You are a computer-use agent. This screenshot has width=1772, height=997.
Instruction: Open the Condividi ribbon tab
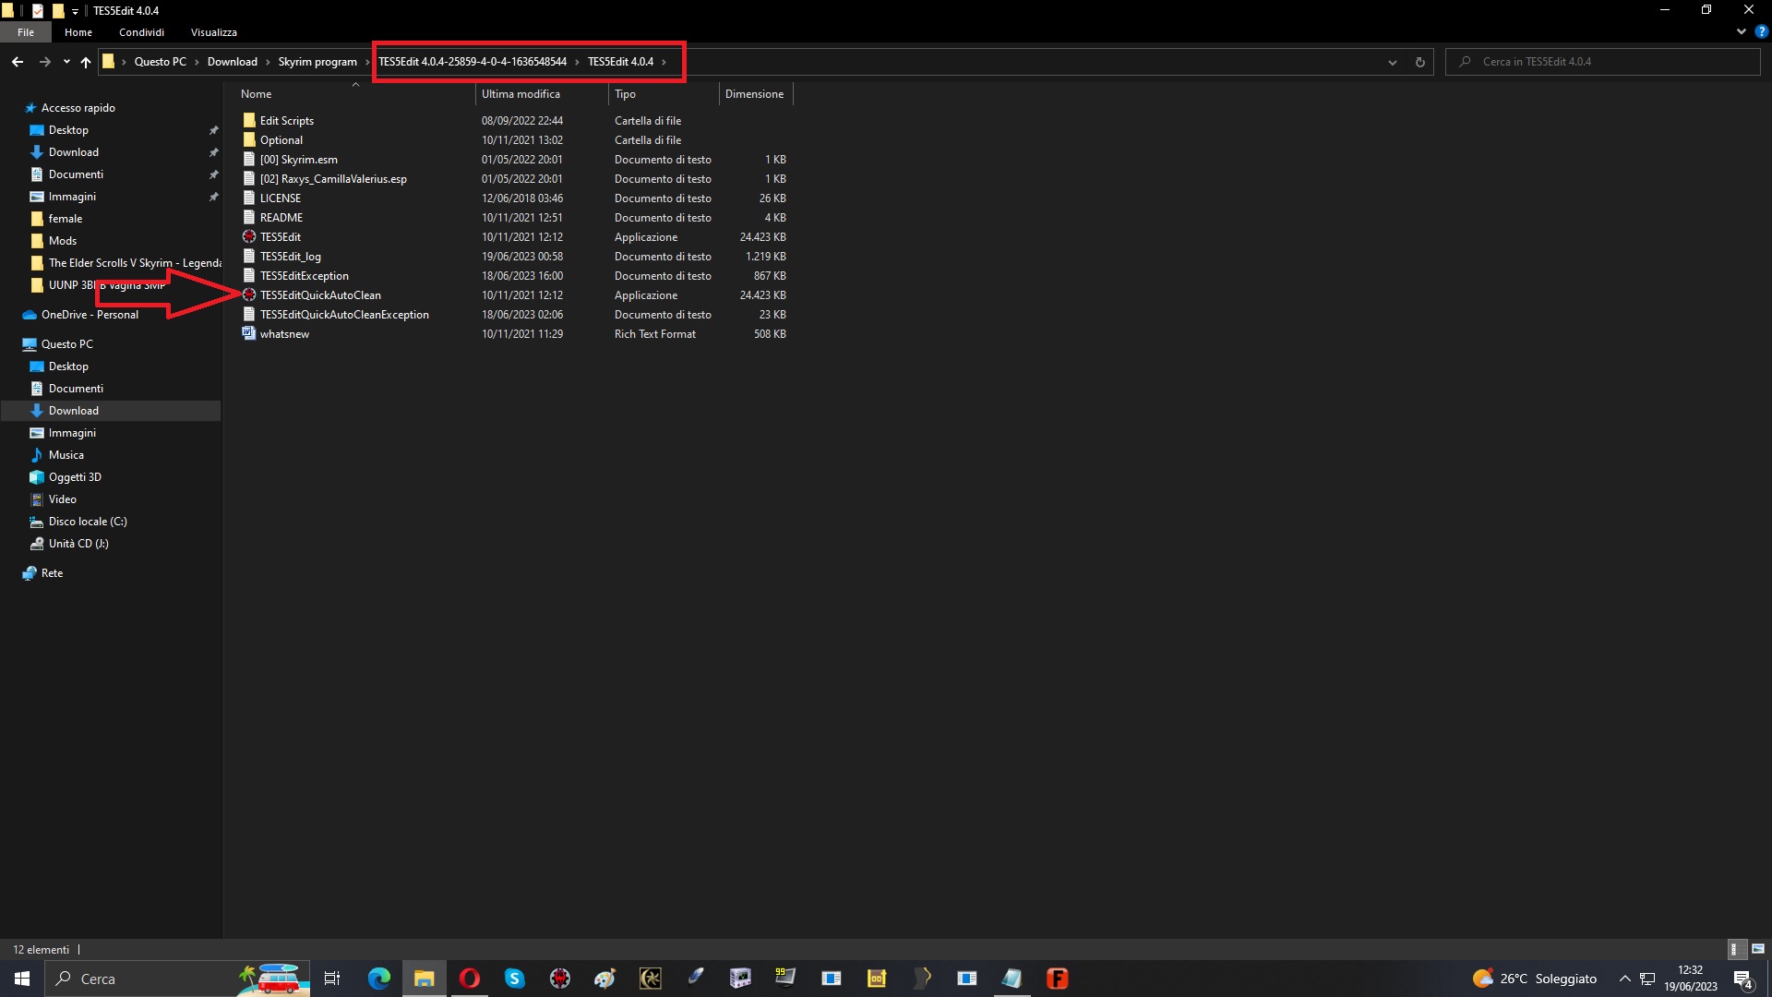tap(141, 32)
